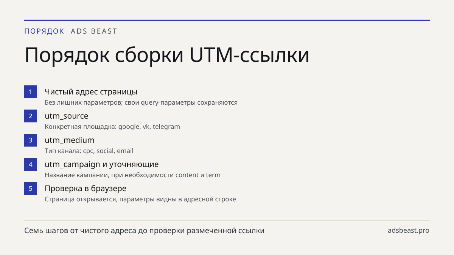Select the 'ADS BEAST' brand text
Image resolution: width=454 pixels, height=255 pixels.
coord(94,31)
